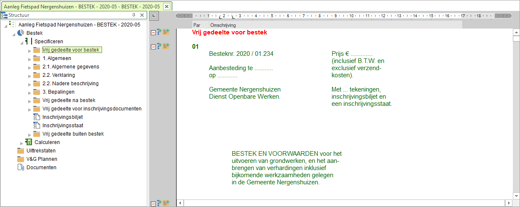The width and height of the screenshot is (520, 207).
Task: Click the Inschrijvingsbiljet document icon
Action: (36, 117)
